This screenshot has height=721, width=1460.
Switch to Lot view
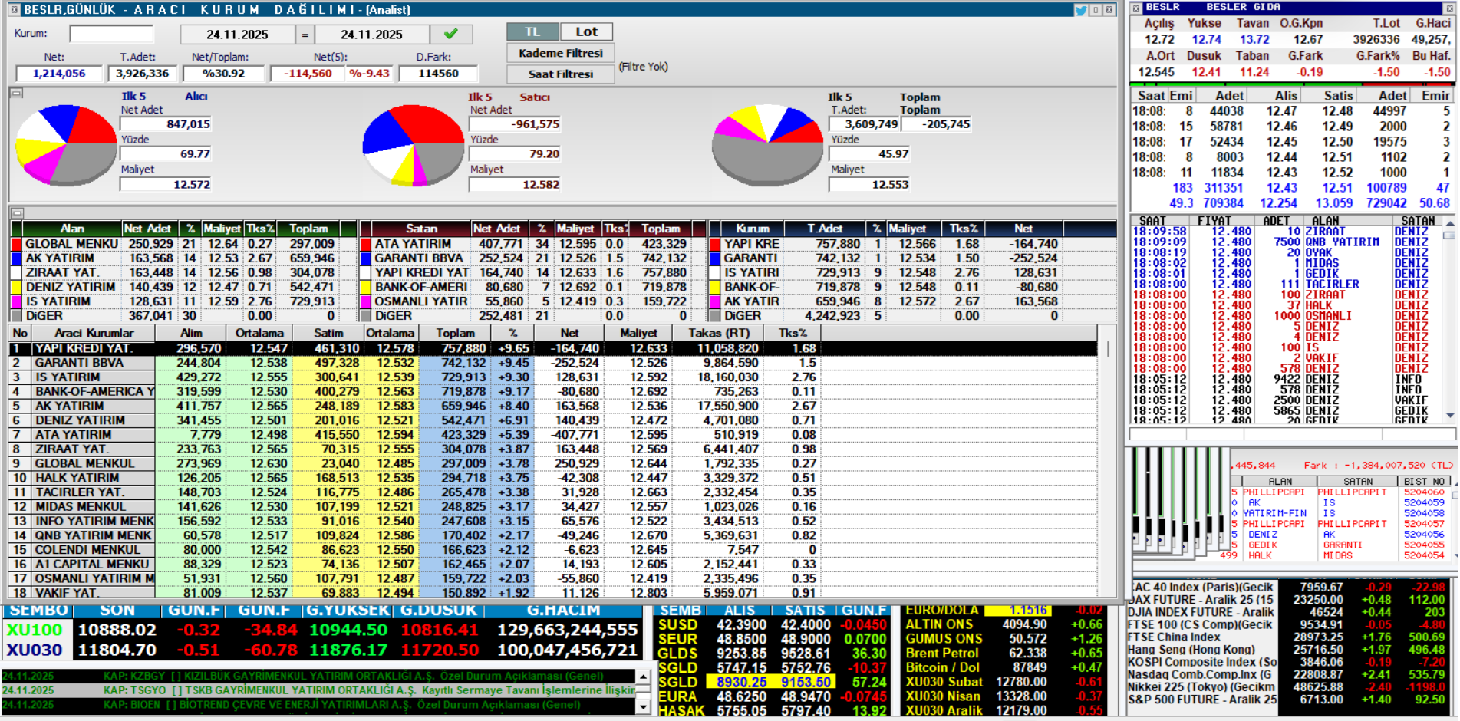[x=586, y=31]
